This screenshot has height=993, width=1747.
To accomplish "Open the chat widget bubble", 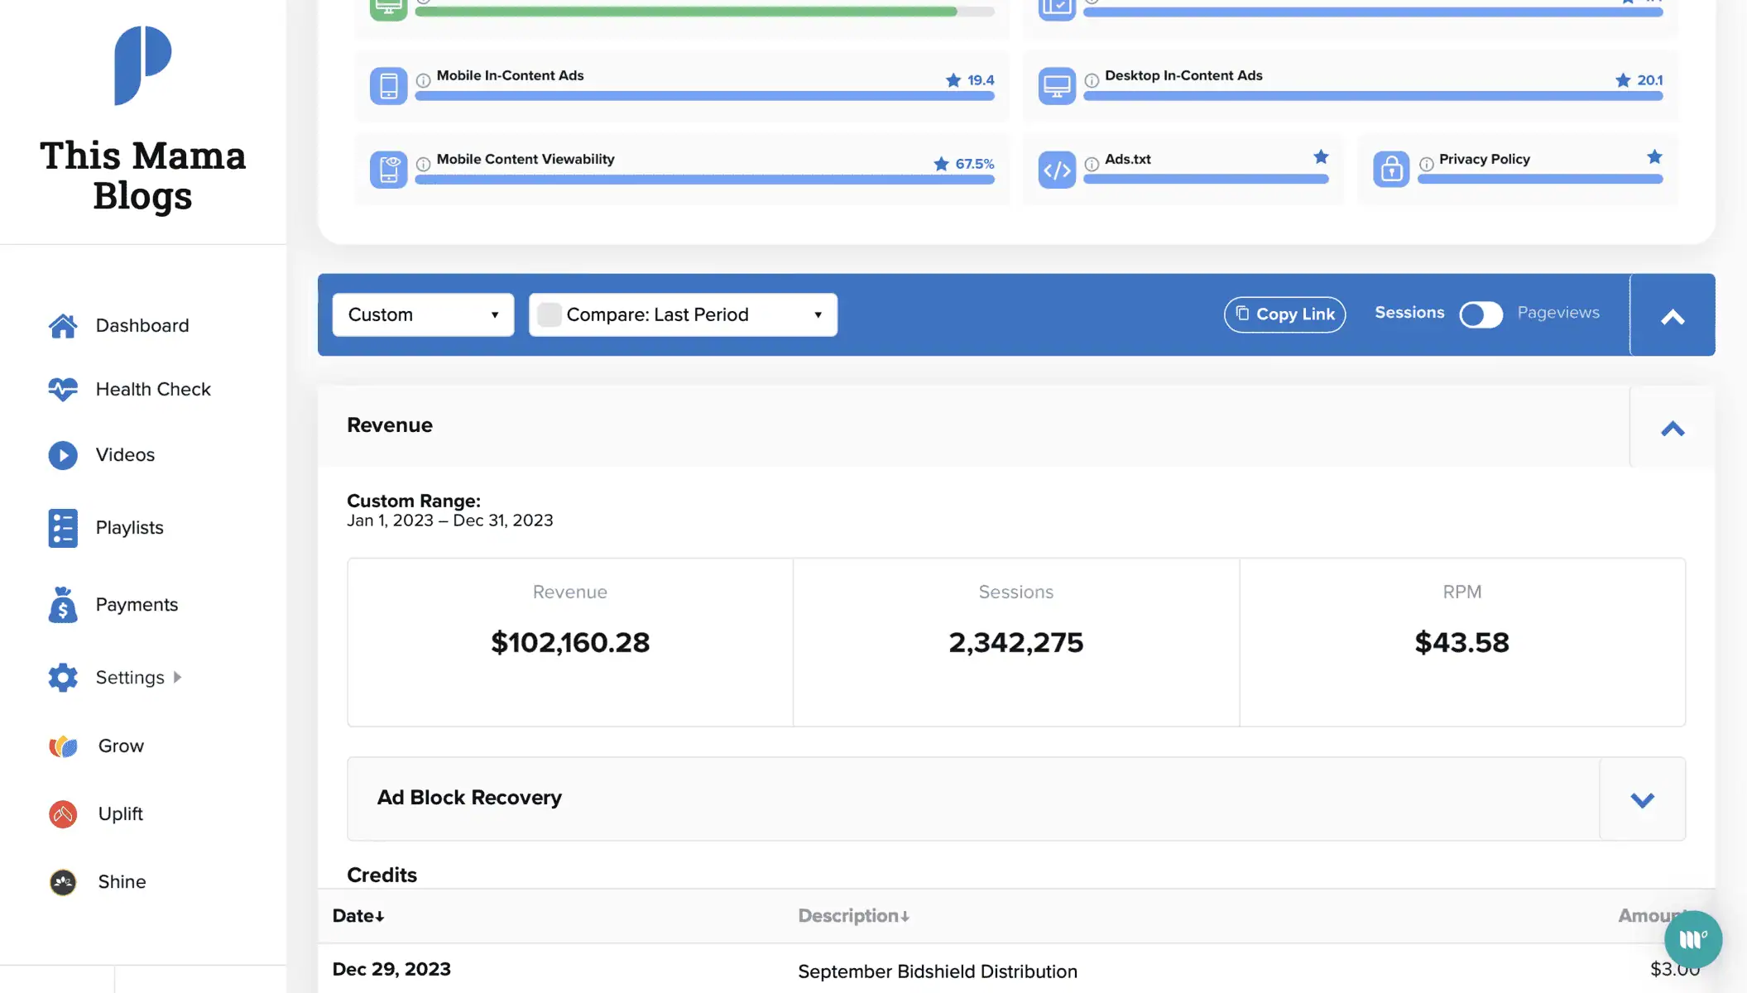I will point(1692,939).
